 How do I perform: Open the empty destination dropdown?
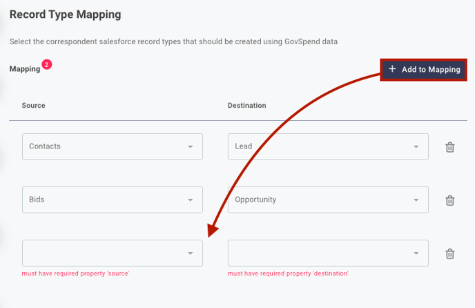point(328,253)
